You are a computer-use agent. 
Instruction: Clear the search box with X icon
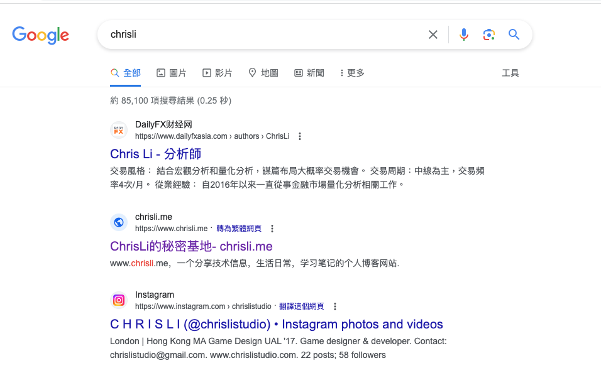pos(433,35)
